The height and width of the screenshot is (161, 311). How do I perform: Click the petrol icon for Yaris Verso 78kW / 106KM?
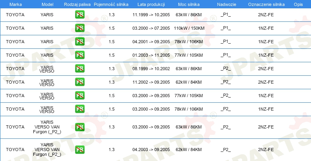tap(80, 109)
